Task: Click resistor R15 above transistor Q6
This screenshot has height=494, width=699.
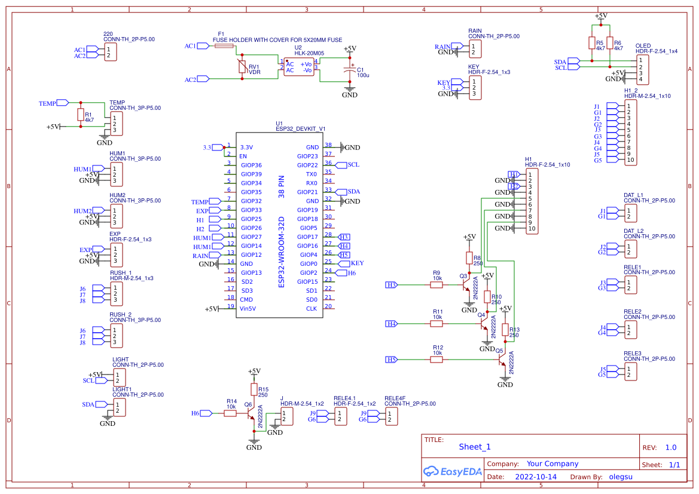Action: click(x=254, y=389)
